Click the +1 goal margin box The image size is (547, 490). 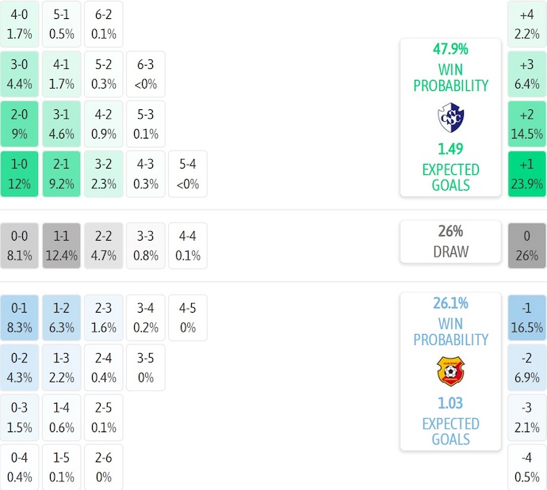(x=527, y=174)
